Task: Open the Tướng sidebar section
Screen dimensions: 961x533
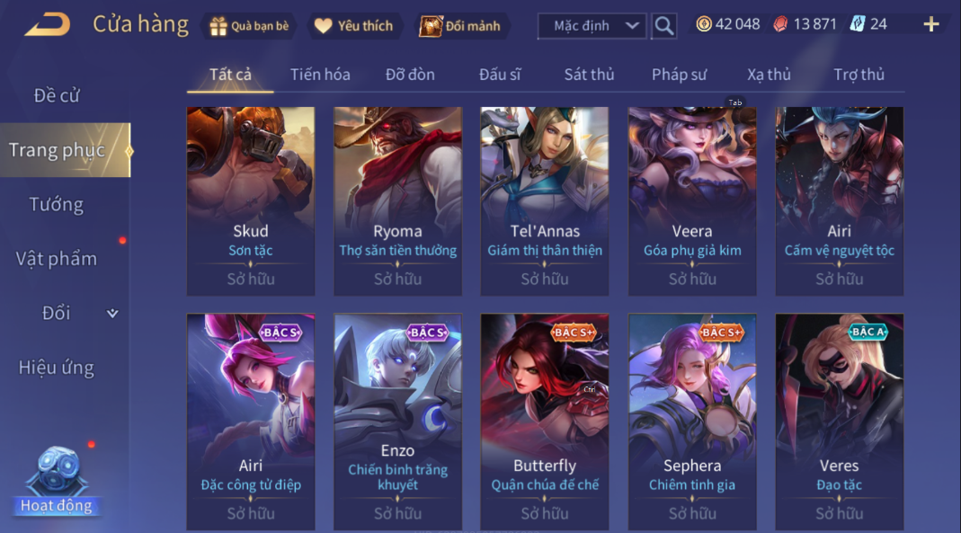Action: (57, 205)
